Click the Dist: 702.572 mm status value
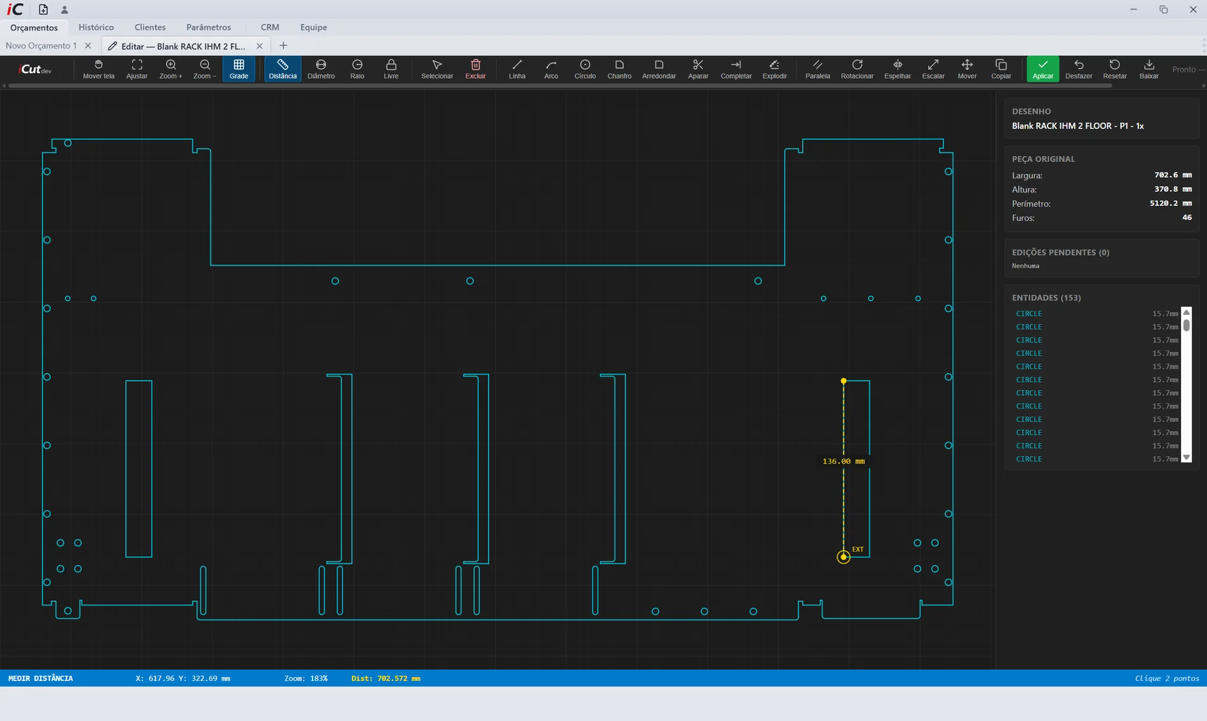This screenshot has height=721, width=1207. point(386,678)
